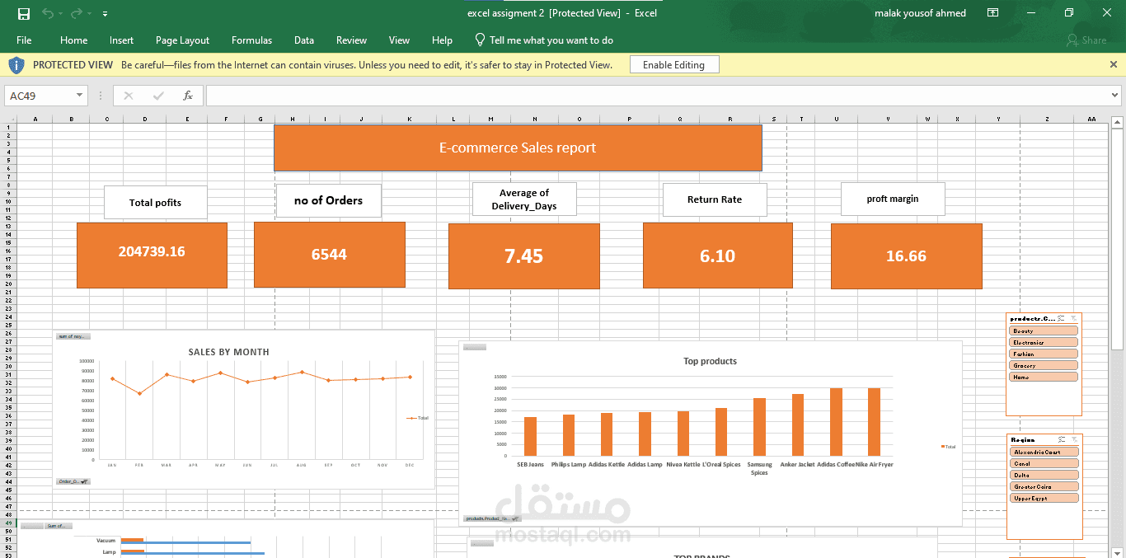Image resolution: width=1126 pixels, height=558 pixels.
Task: Click the Tell me lightbulb icon
Action: click(x=480, y=40)
